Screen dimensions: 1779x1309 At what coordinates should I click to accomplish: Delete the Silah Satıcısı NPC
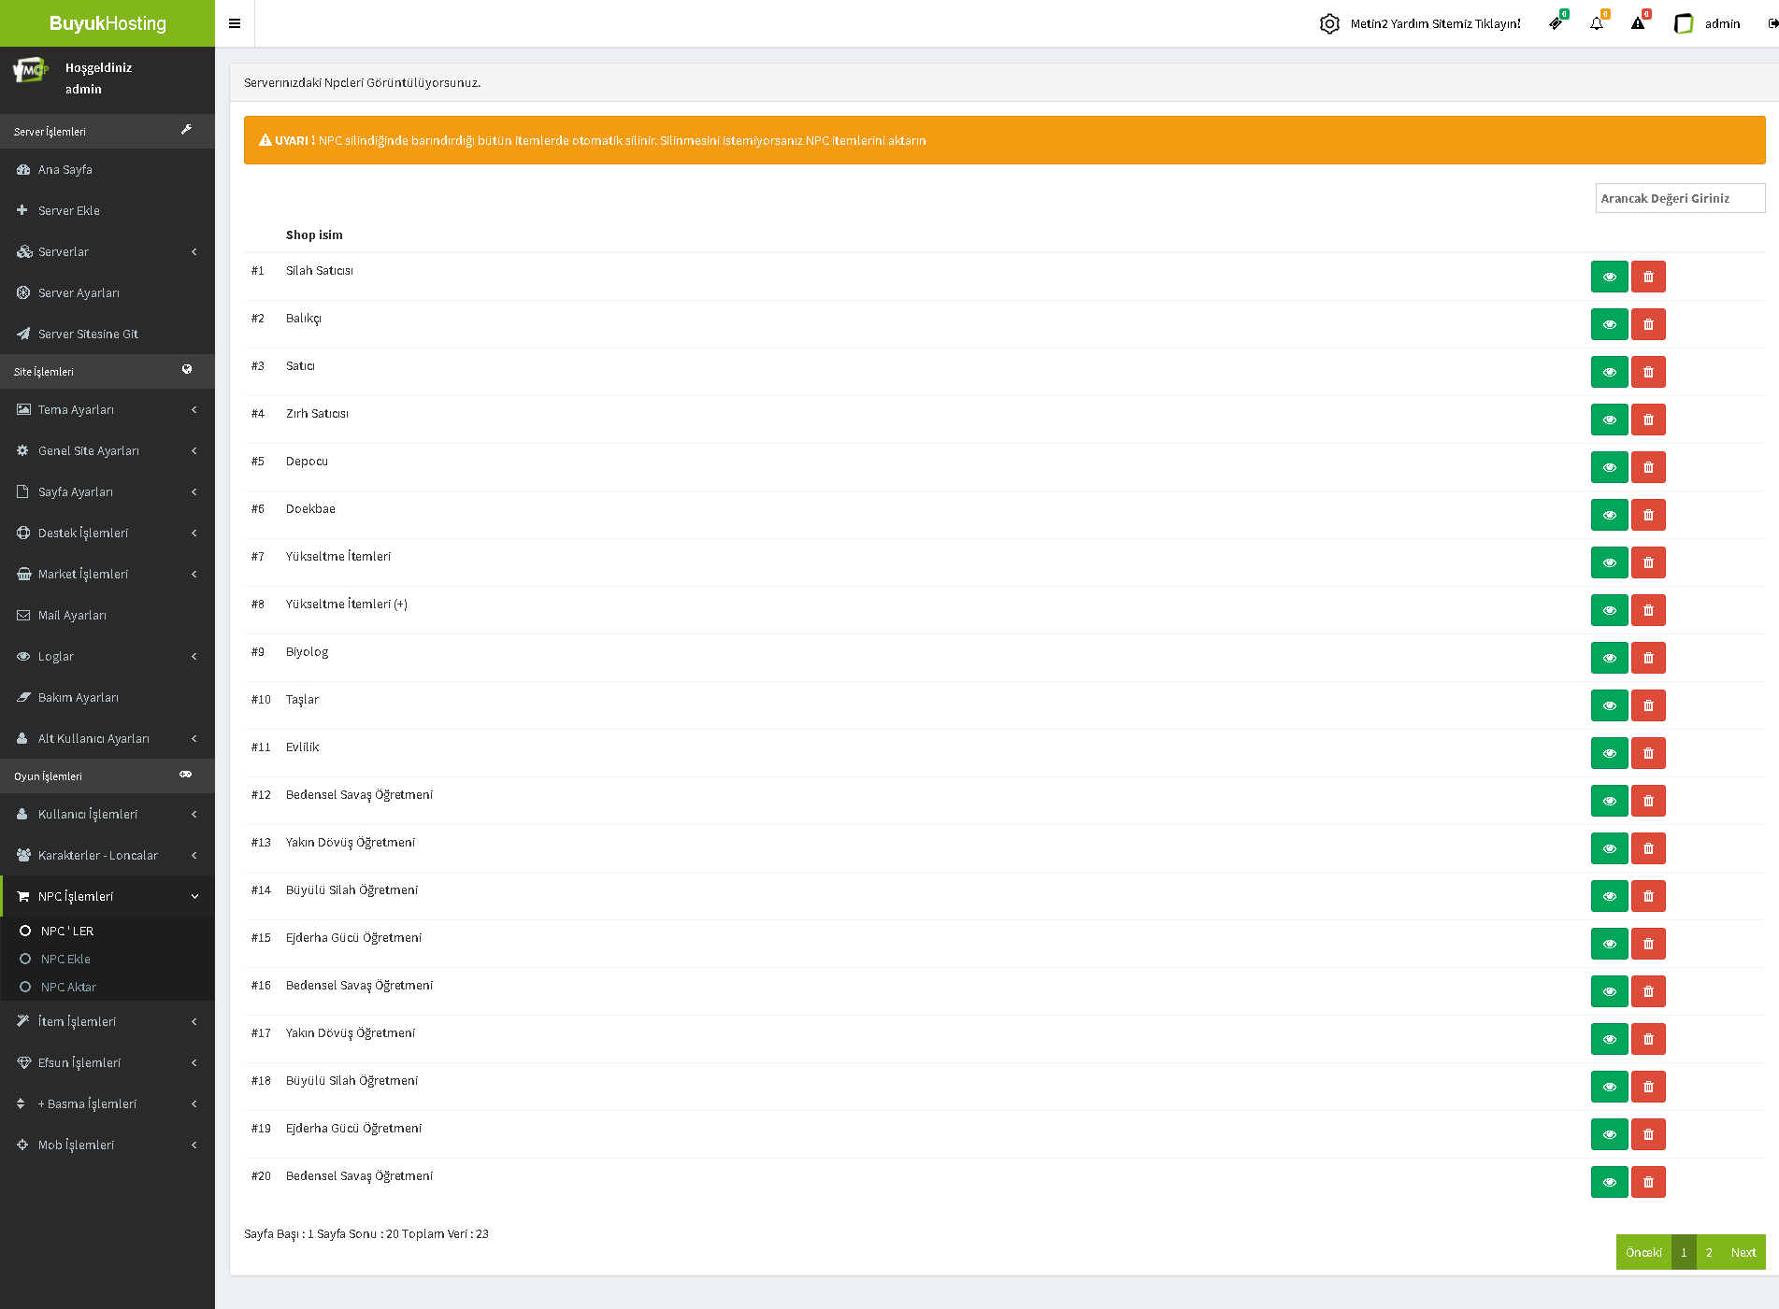(x=1648, y=277)
